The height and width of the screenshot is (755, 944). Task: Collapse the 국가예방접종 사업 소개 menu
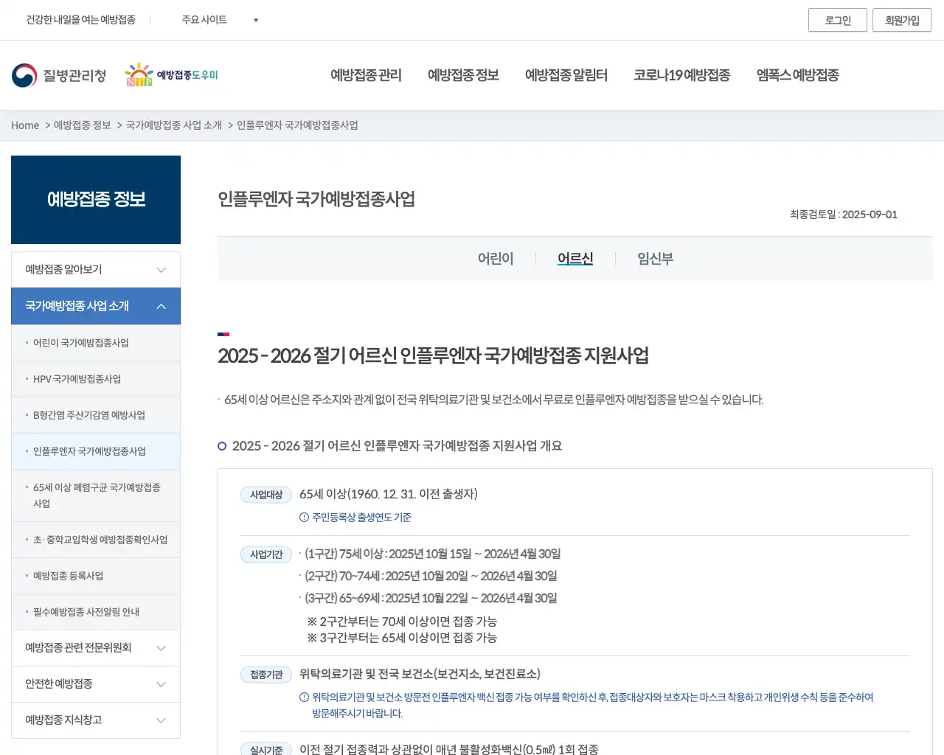95,306
